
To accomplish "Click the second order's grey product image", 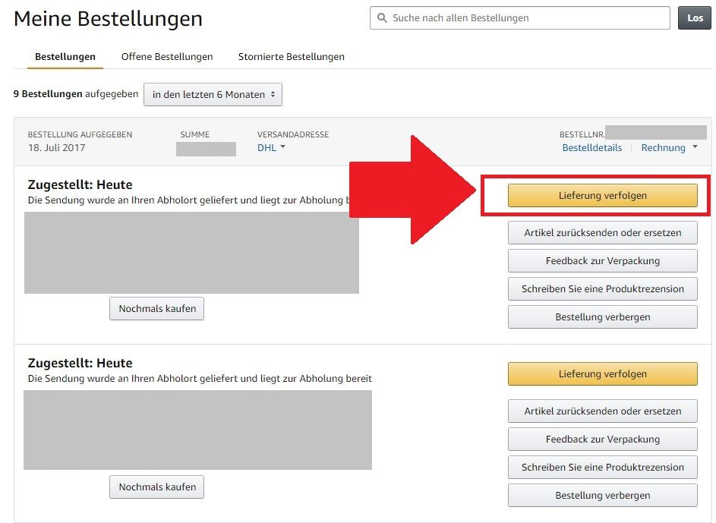I will (x=197, y=430).
